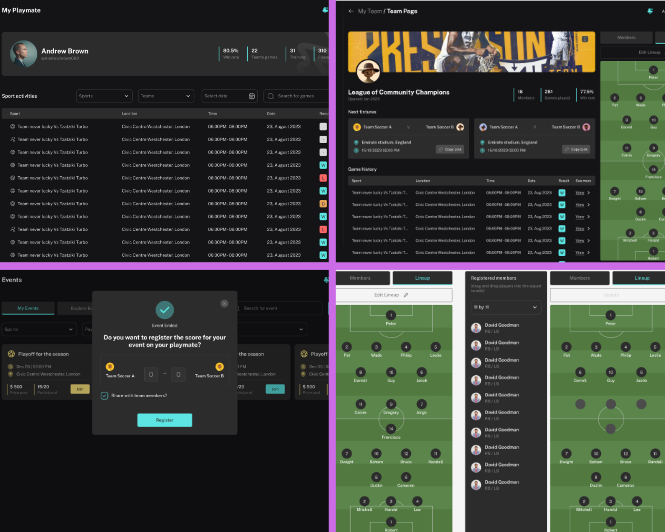Click the search icon in Search for games field
The width and height of the screenshot is (665, 532).
pyautogui.click(x=271, y=96)
